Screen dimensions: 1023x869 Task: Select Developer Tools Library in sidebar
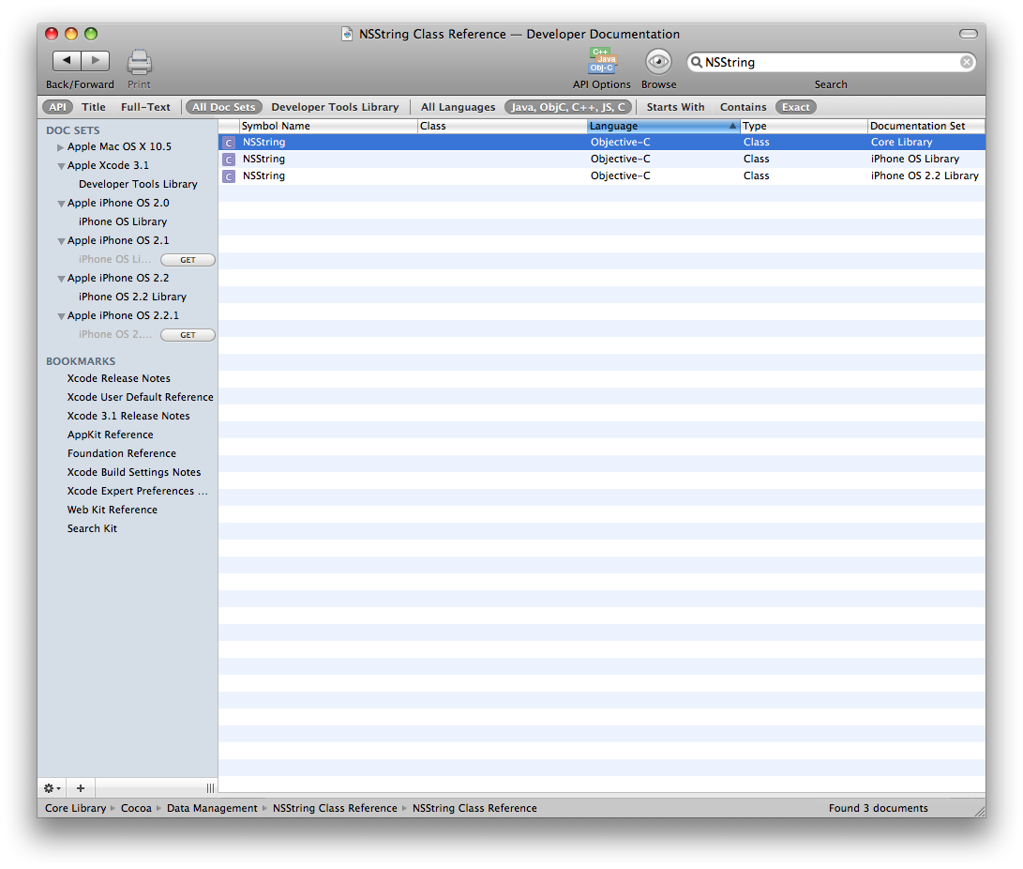point(138,184)
